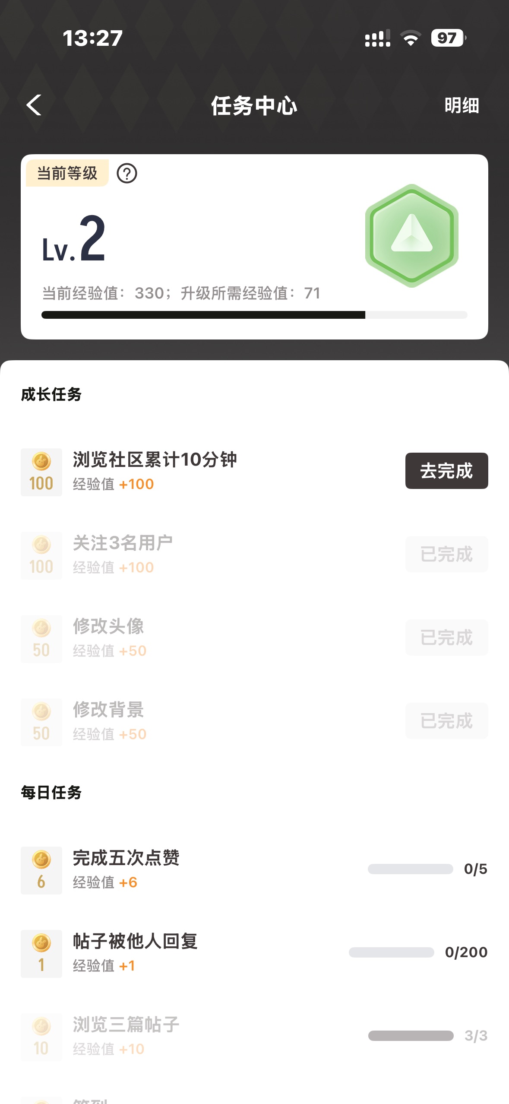This screenshot has height=1104, width=509.
Task: Open 明细 details link
Action: pos(462,105)
